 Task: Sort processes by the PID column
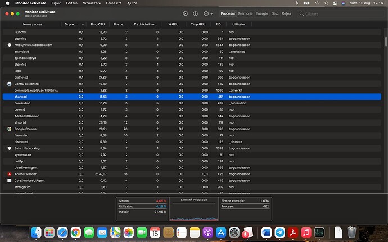coord(218,25)
